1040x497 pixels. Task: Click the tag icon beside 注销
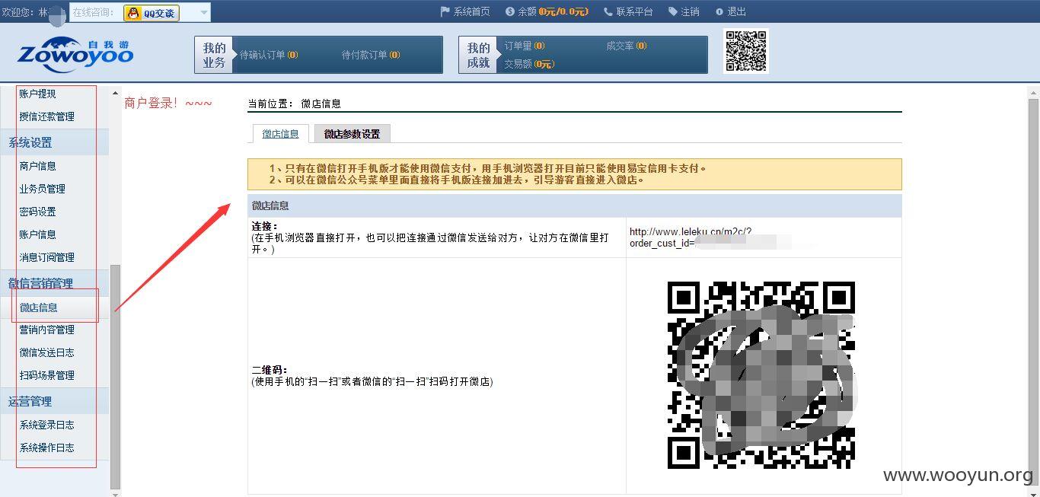pos(673,12)
